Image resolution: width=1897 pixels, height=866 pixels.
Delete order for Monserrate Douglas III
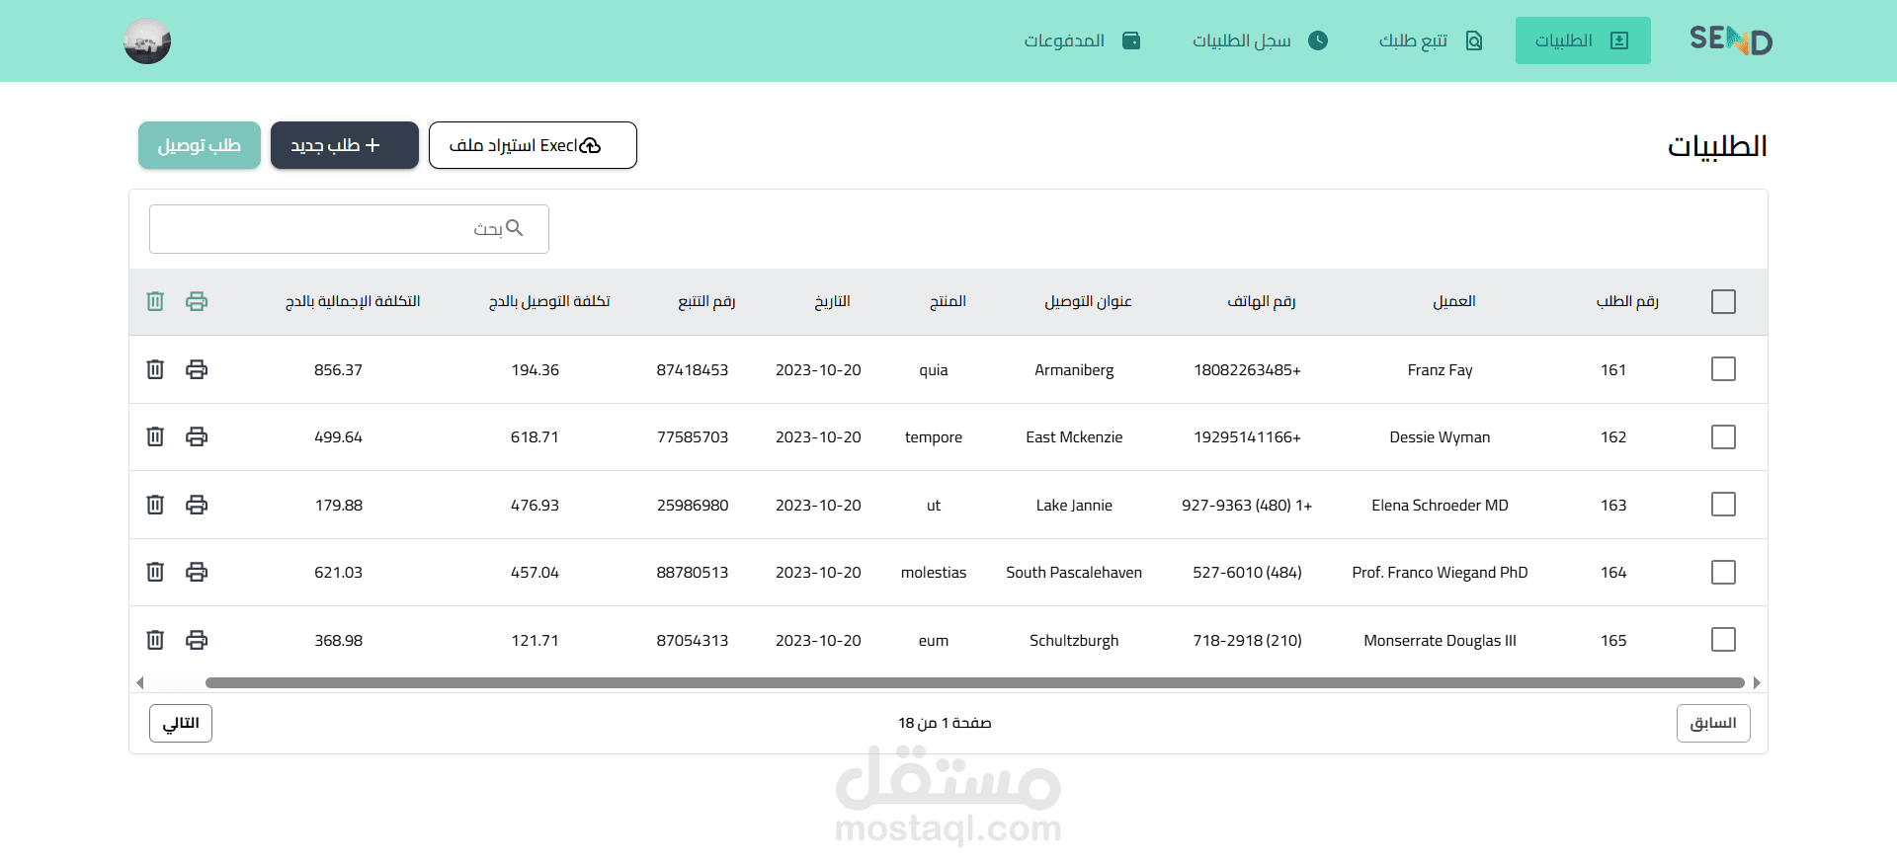155,640
